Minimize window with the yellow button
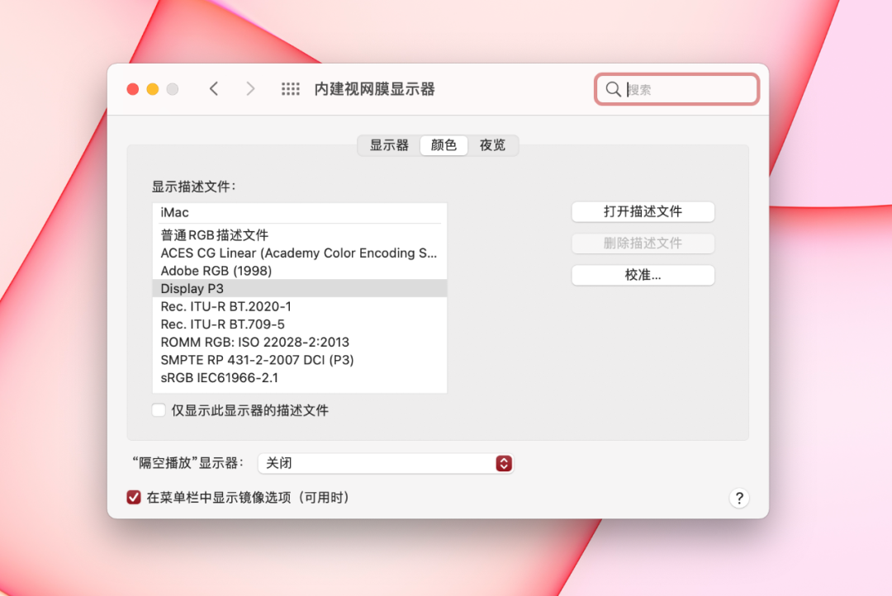 (153, 89)
